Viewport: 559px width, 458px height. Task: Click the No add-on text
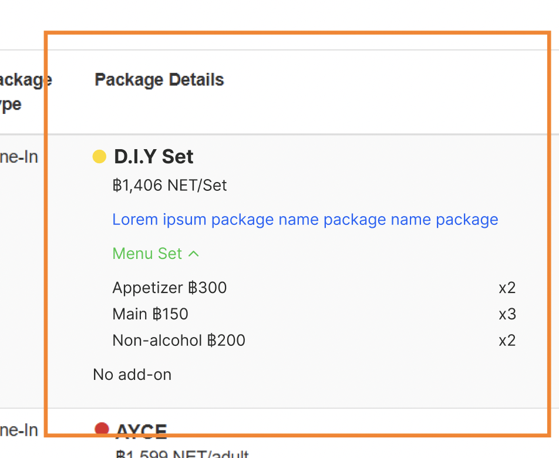(132, 375)
